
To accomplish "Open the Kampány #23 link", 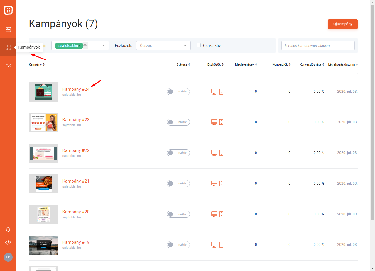I will click(x=76, y=120).
